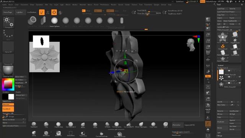
Task: Toggle Groups for DynaMesh
Action: [x=11, y=117]
